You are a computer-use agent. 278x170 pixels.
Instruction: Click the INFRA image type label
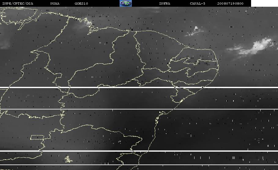(x=165, y=4)
